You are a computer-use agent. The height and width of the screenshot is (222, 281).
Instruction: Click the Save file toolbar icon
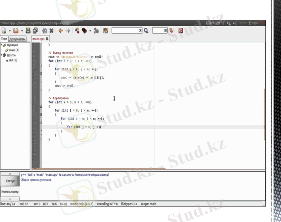(x=29, y=31)
